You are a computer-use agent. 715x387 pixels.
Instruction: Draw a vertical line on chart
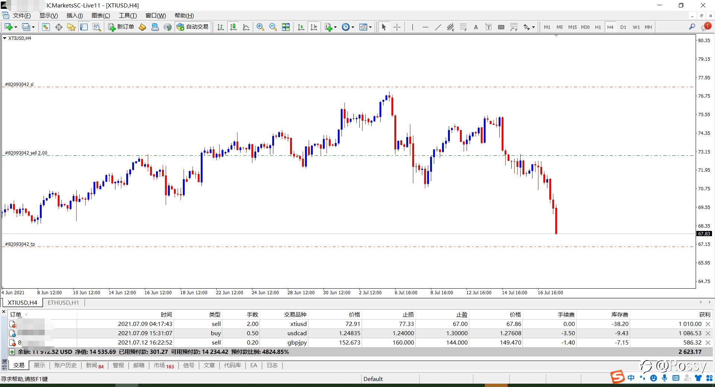point(413,27)
